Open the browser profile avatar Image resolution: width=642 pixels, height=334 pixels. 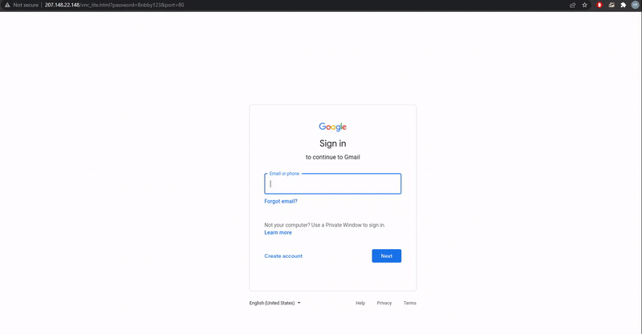[635, 5]
